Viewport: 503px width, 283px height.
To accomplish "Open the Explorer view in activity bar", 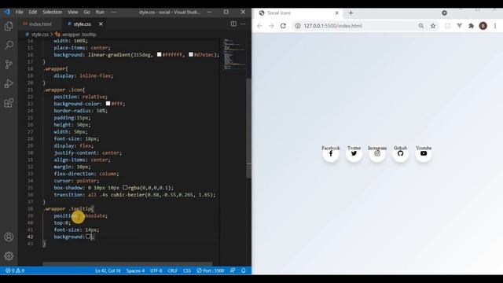I will (x=9, y=26).
